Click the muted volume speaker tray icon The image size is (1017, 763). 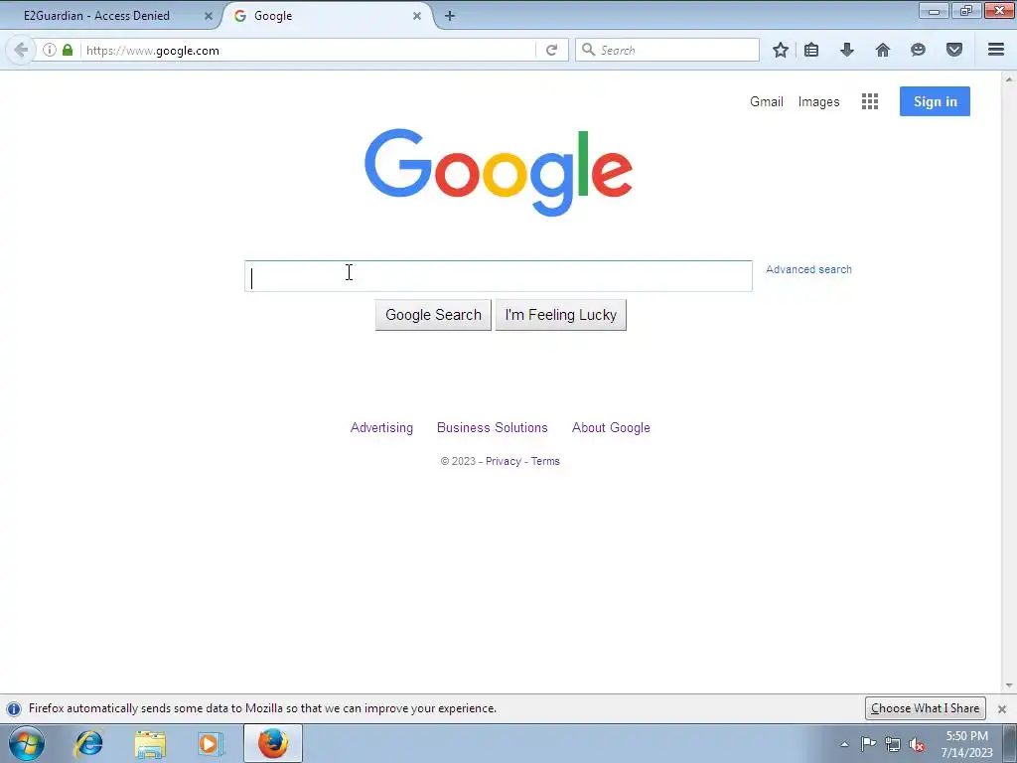click(917, 744)
